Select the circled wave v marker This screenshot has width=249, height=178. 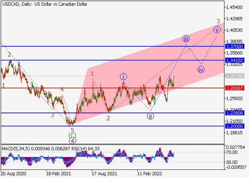click(217, 29)
